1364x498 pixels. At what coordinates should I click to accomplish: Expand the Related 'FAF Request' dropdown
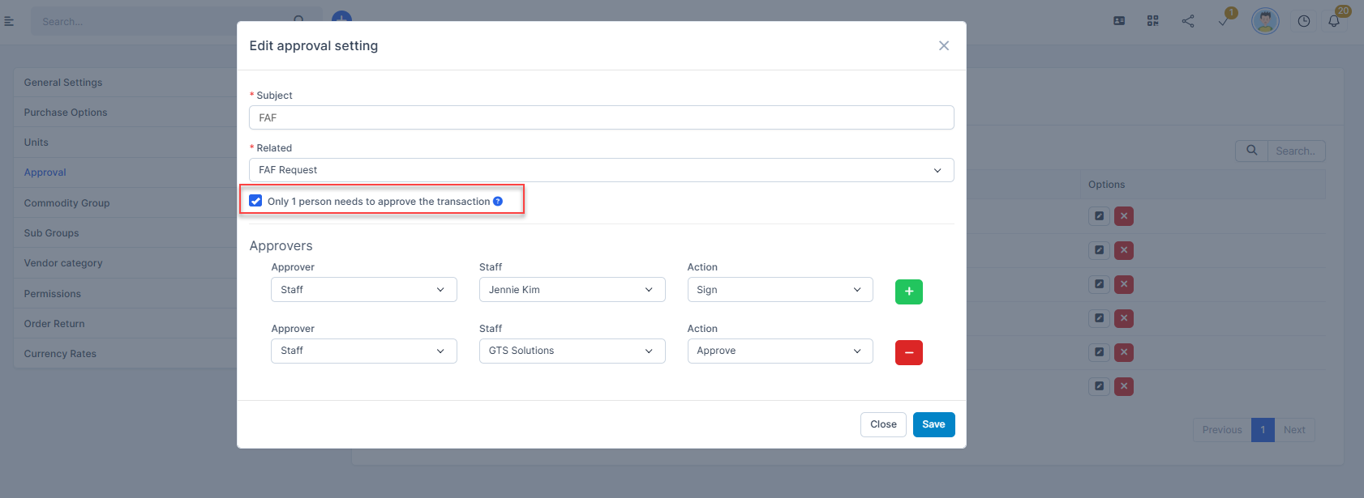point(601,170)
